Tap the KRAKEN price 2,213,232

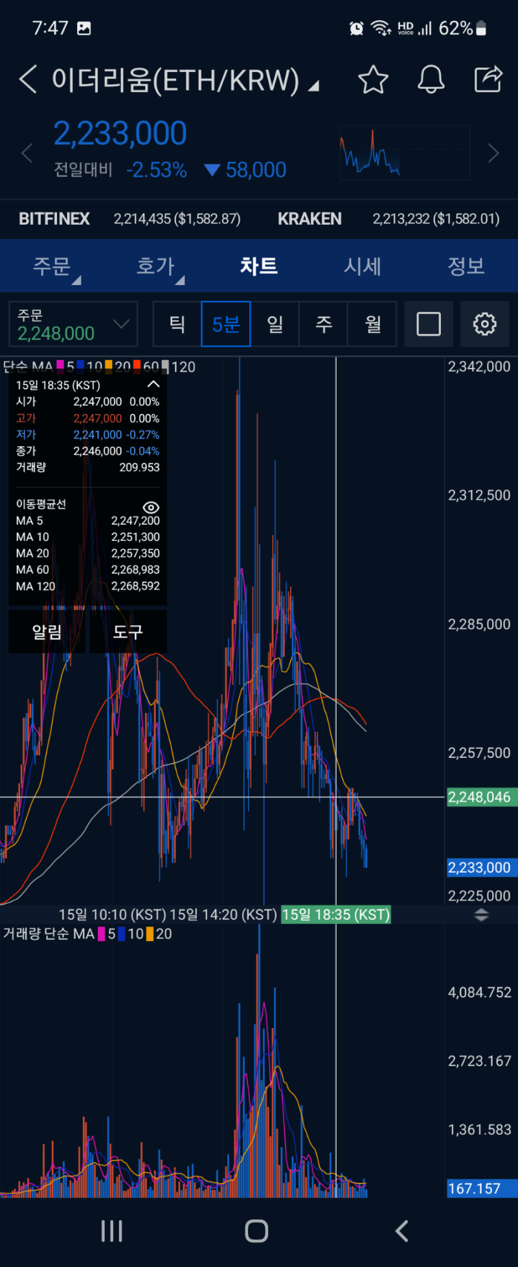(x=436, y=219)
